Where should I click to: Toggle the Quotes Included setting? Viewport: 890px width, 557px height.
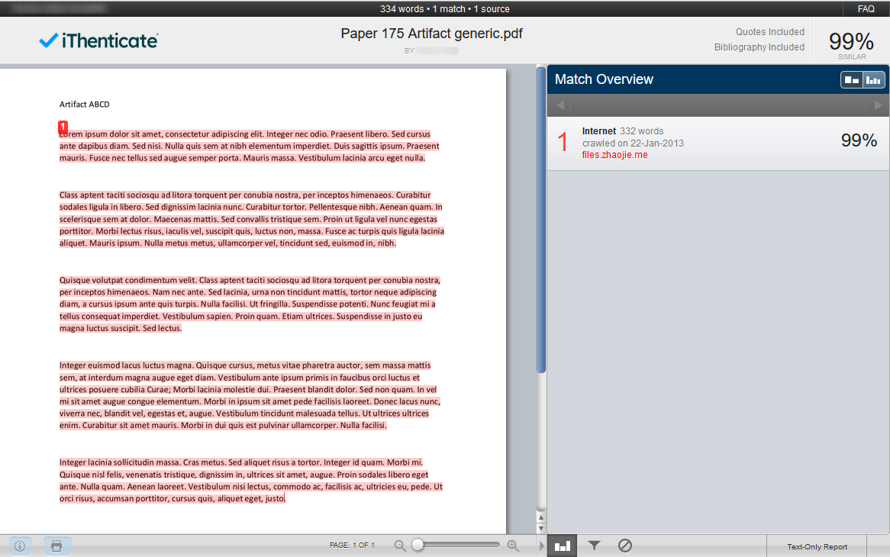click(769, 32)
